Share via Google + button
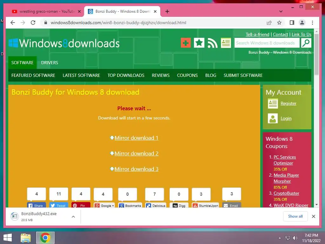 pyautogui.click(x=104, y=205)
